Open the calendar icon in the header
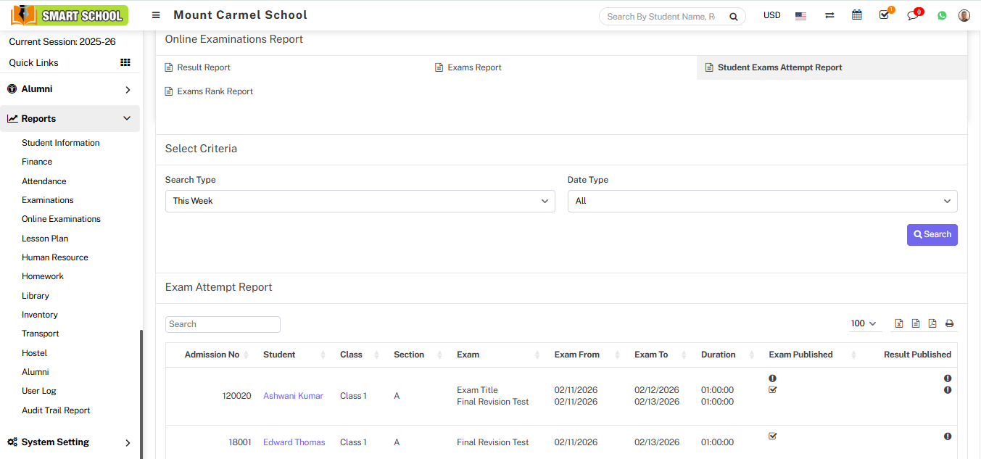 (856, 15)
